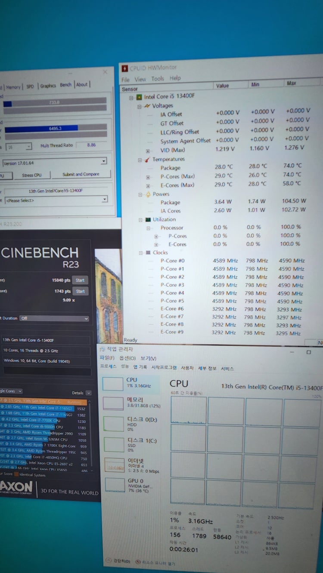Viewport: 323px width, 573px height.
Task: Switch to the SPD tab in CPU-Z
Action: [30, 86]
